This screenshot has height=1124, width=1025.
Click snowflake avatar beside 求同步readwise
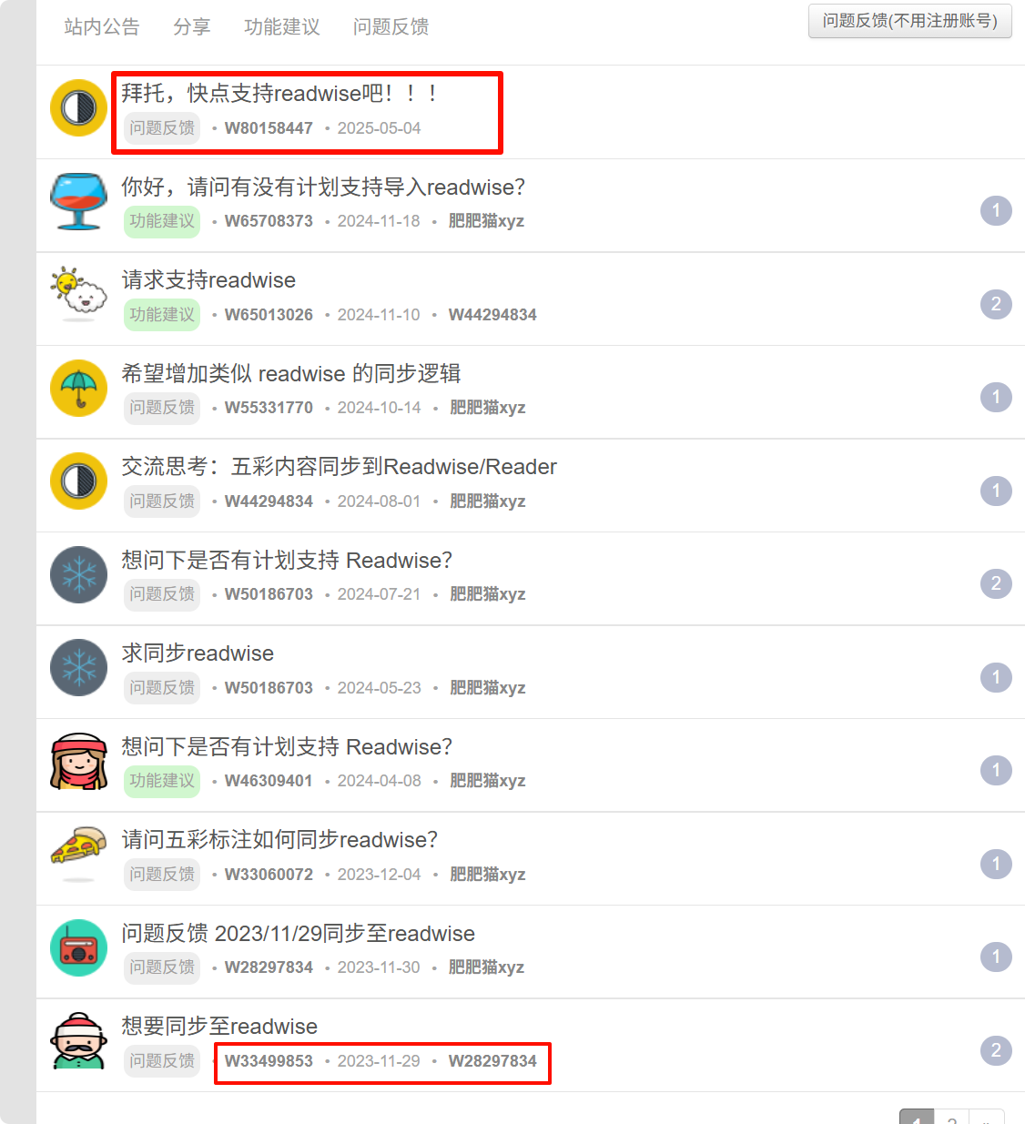pyautogui.click(x=78, y=668)
